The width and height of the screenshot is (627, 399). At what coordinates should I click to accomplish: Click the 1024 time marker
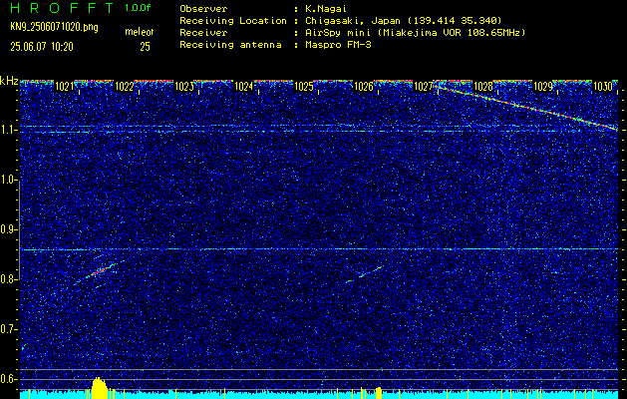click(243, 87)
